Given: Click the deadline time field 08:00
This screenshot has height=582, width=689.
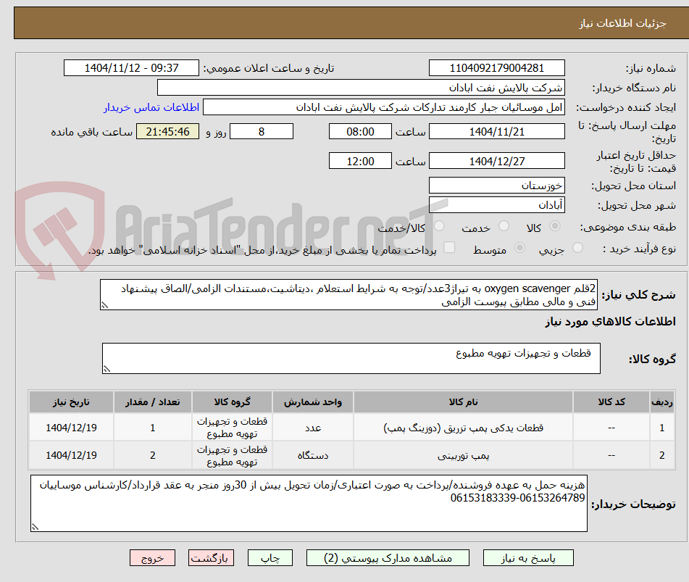Looking at the screenshot, I should pos(360,131).
